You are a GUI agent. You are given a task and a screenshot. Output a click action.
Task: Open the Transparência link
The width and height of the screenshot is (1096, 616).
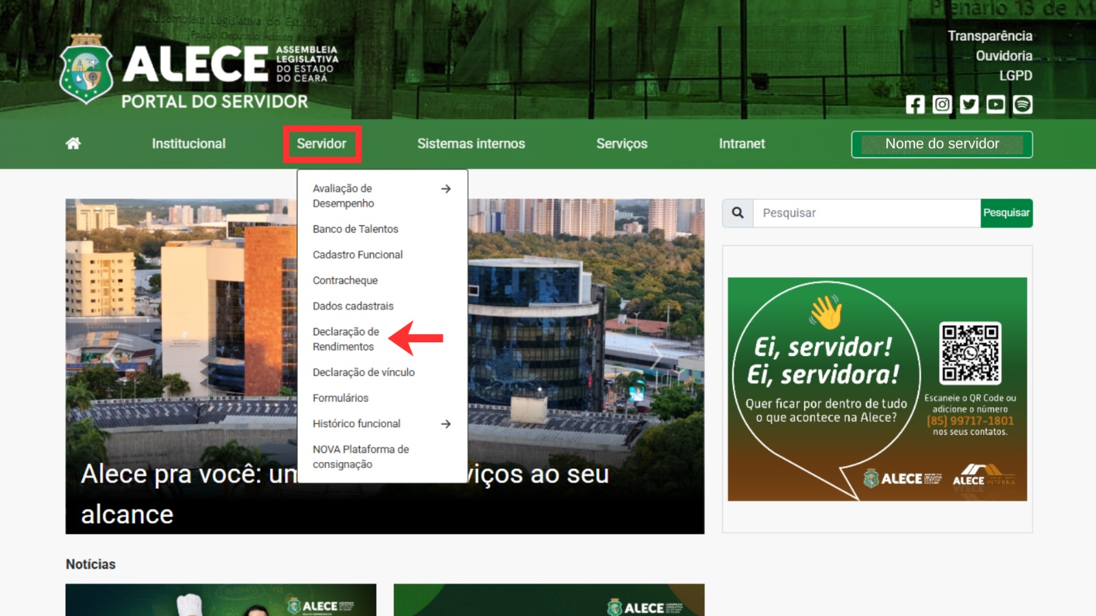tap(989, 36)
